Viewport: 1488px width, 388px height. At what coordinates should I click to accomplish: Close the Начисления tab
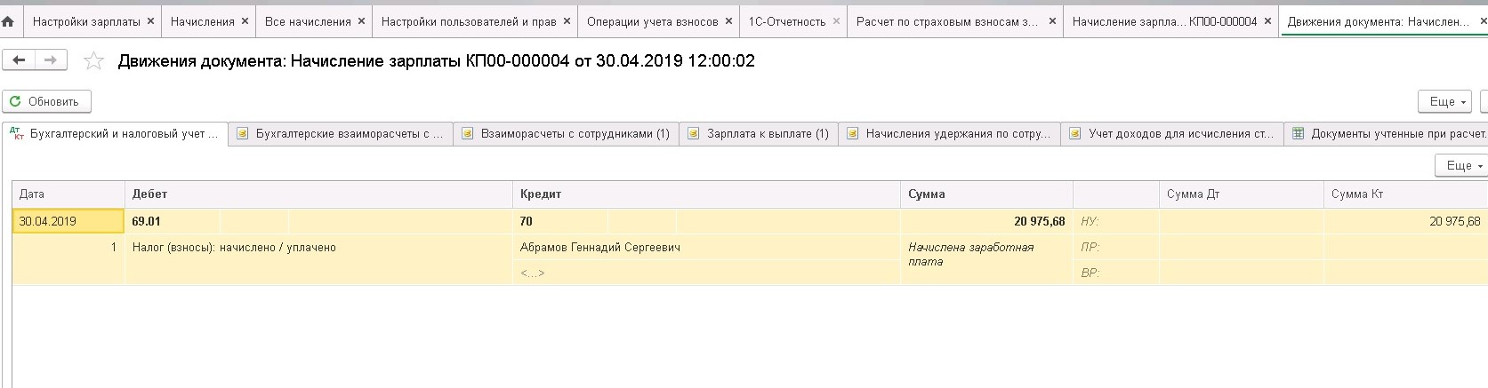point(245,21)
